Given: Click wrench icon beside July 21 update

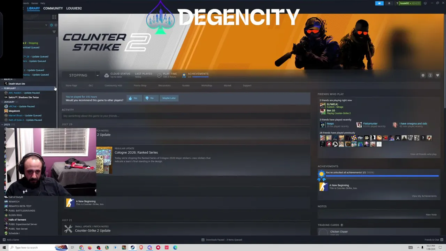Looking at the screenshot, I should (x=68, y=229).
